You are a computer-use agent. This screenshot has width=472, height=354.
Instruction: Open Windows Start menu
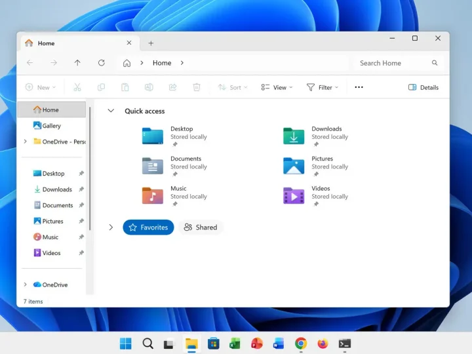click(x=125, y=344)
